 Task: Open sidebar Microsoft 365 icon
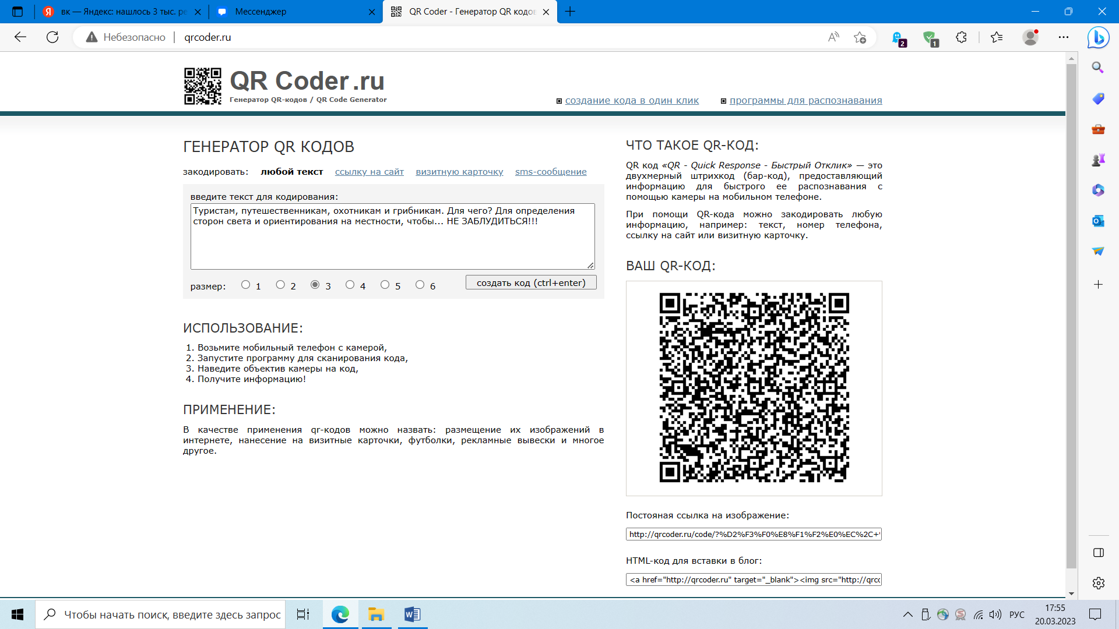[1098, 190]
